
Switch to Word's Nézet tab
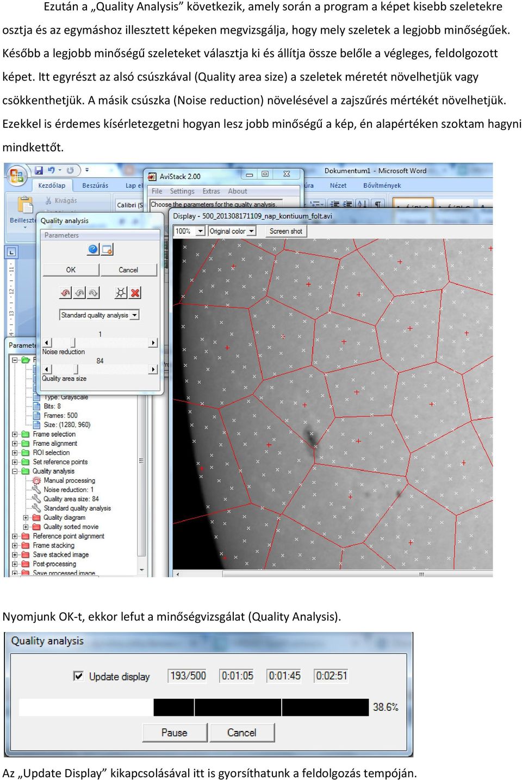click(x=338, y=186)
